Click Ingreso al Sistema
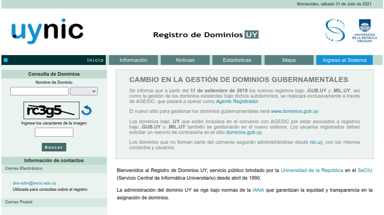The height and width of the screenshot is (215, 384). pos(344,60)
